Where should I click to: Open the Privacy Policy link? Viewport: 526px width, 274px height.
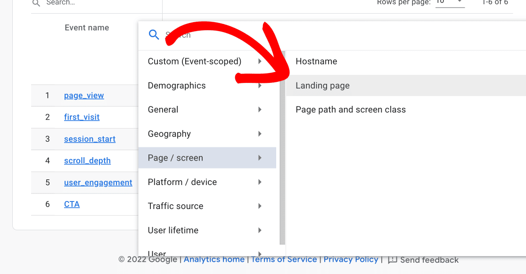[351, 259]
